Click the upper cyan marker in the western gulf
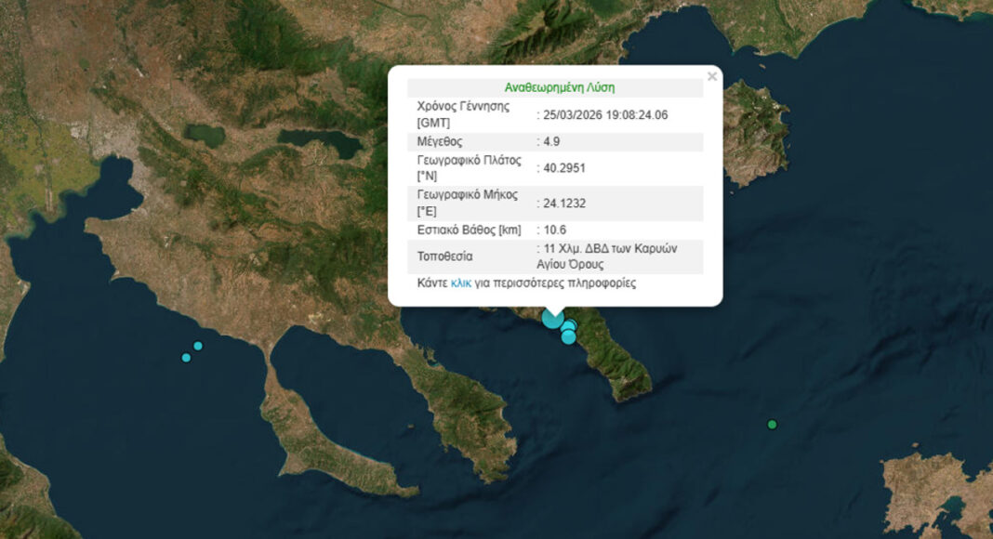The width and height of the screenshot is (993, 539). click(x=198, y=346)
